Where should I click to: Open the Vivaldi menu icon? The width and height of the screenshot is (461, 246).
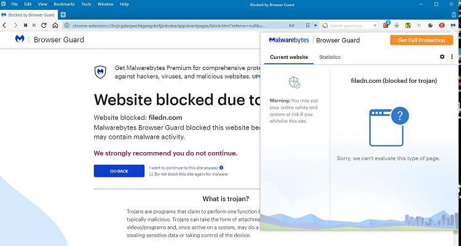tap(4, 4)
